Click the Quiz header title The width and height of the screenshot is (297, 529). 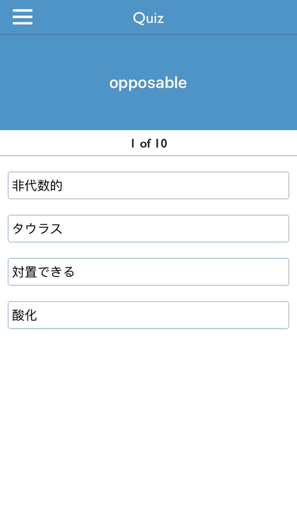pos(148,18)
